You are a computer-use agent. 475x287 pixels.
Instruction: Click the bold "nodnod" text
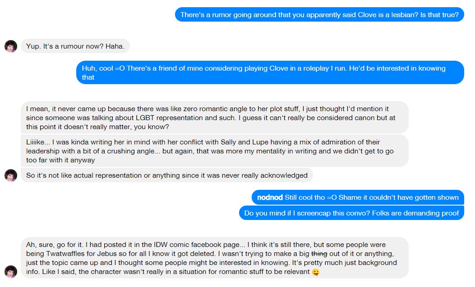point(270,197)
